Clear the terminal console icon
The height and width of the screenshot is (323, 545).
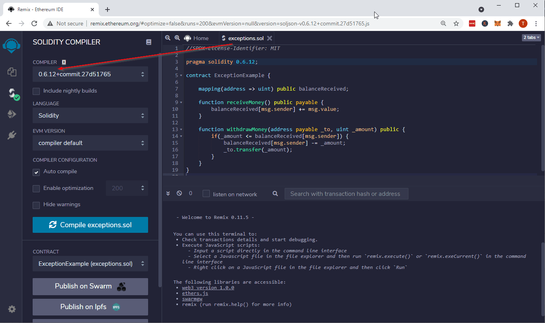pos(179,193)
